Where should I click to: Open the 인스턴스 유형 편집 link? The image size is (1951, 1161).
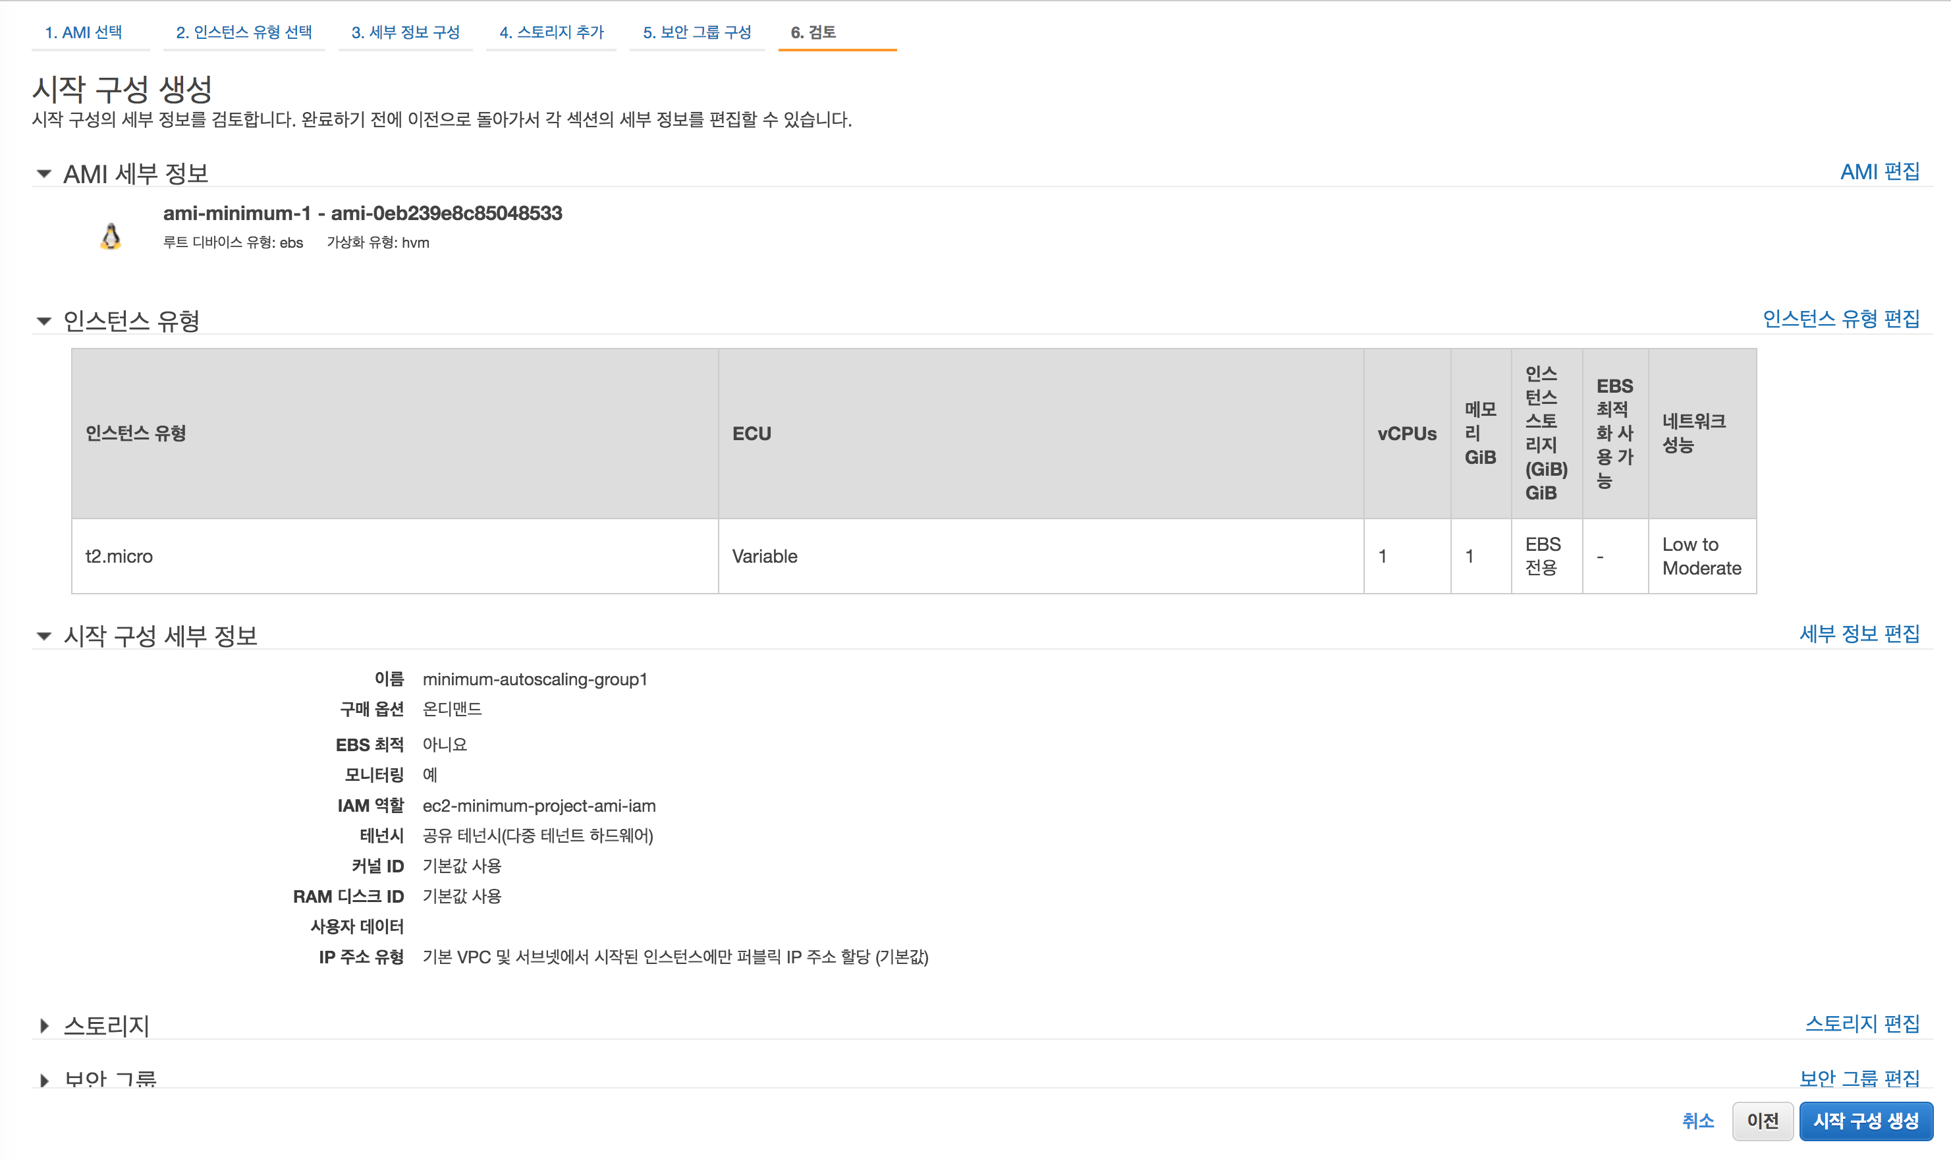coord(1841,318)
